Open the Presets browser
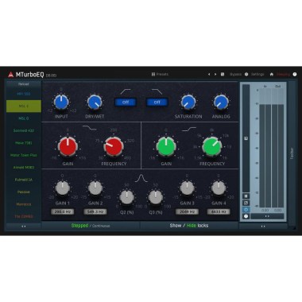 point(160,74)
